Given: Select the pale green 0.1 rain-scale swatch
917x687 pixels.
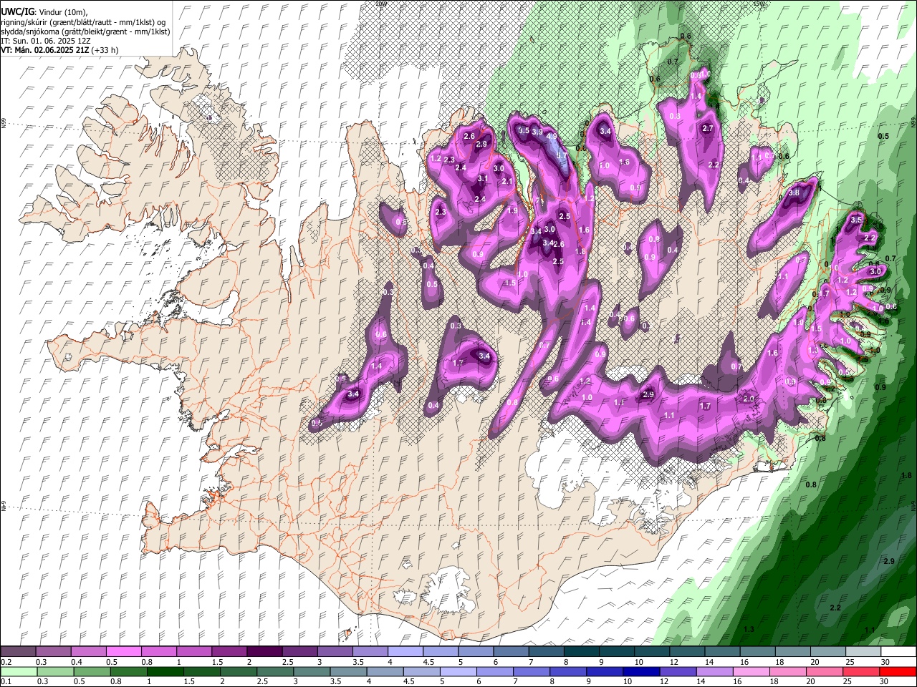Looking at the screenshot, I should (x=19, y=671).
